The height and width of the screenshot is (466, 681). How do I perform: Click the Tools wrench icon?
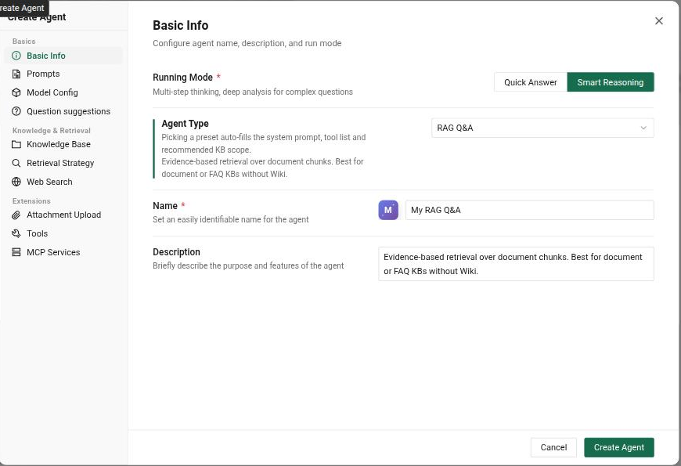[16, 233]
